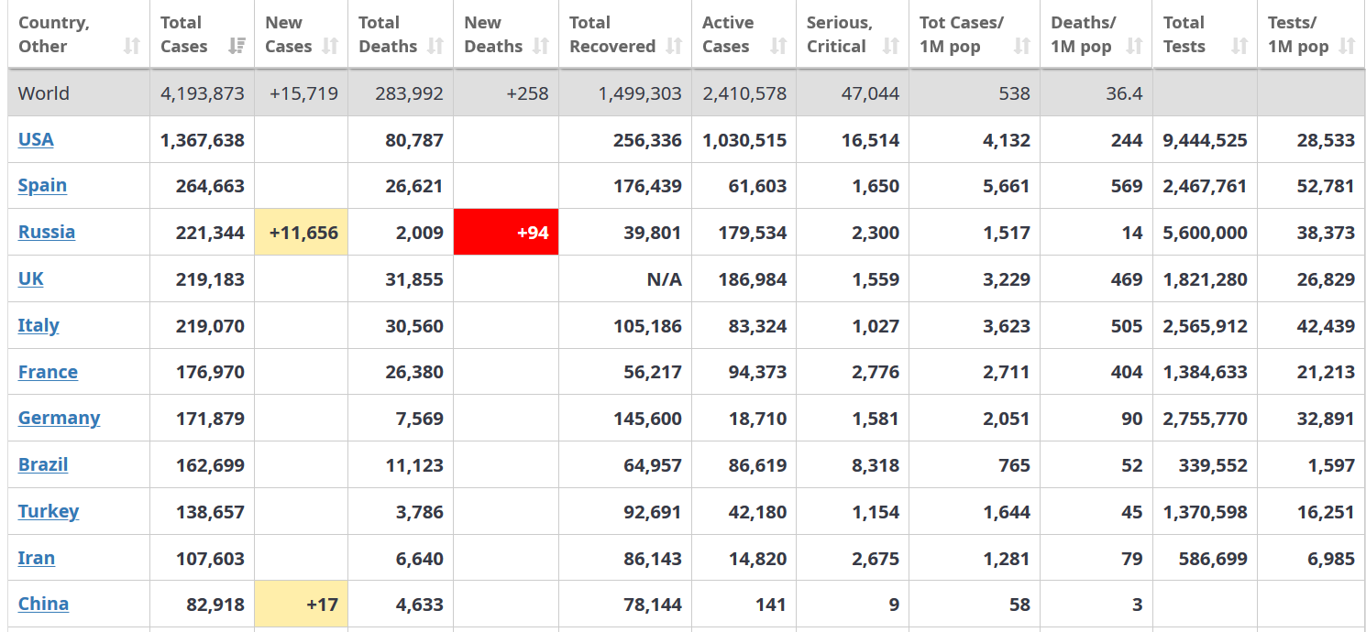Image resolution: width=1366 pixels, height=632 pixels.
Task: Click the Total Recovered sort arrows
Action: coord(674,46)
